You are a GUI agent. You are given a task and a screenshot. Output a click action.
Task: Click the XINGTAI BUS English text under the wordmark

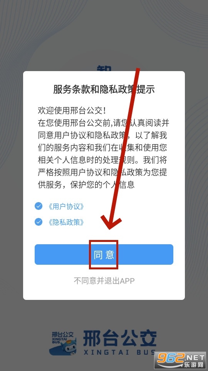point(120,352)
